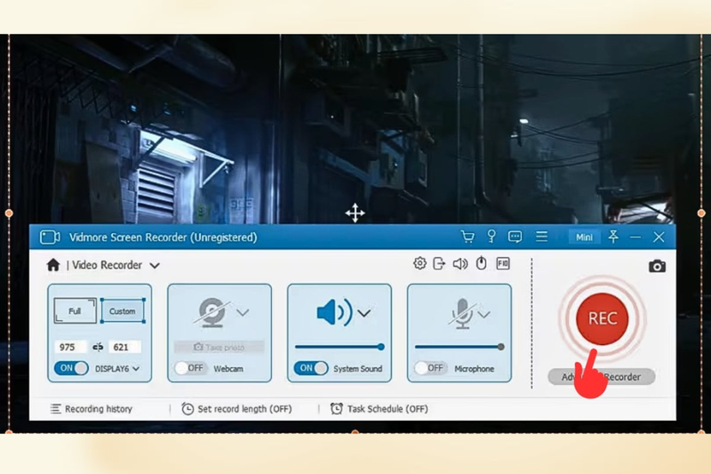
Task: Click the output export icon
Action: pos(439,263)
